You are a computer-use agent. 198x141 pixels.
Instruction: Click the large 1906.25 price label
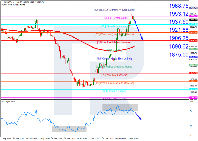[x=179, y=38]
